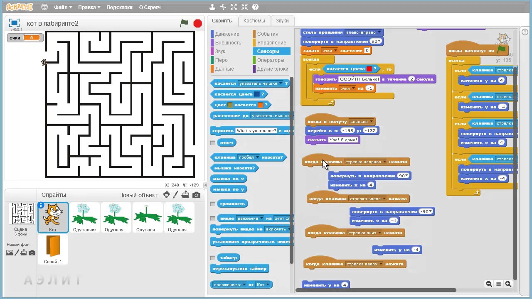Open the О Скретч menu
532x299 pixels.
click(x=150, y=7)
